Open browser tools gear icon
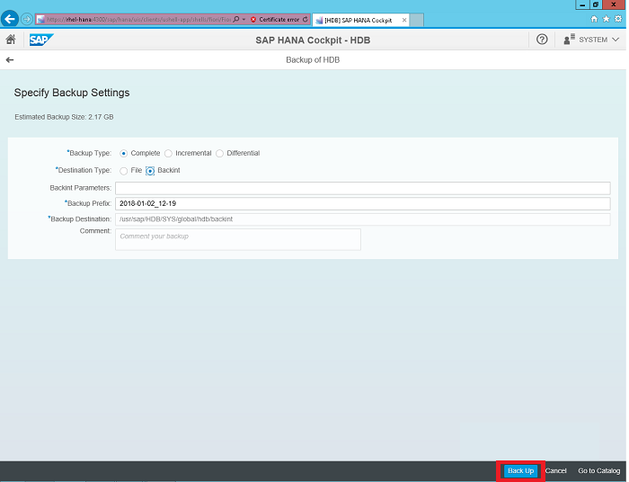This screenshot has height=482, width=629. [x=618, y=19]
